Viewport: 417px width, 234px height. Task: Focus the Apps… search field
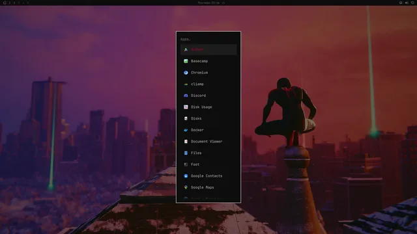pos(208,39)
